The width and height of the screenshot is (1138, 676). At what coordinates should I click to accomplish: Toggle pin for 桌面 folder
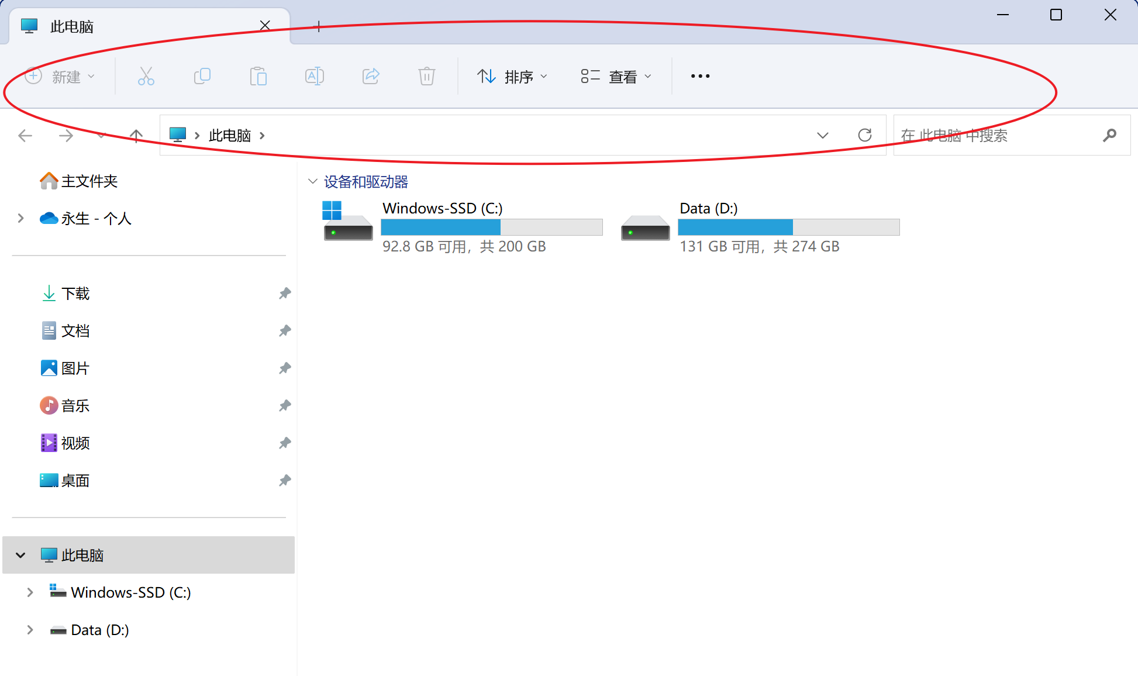285,480
